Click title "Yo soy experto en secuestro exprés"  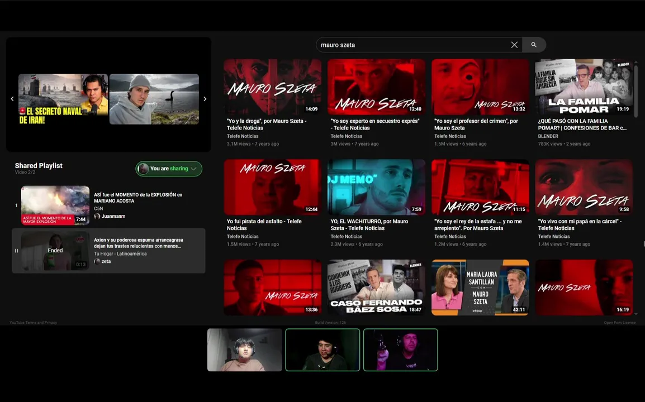click(374, 125)
